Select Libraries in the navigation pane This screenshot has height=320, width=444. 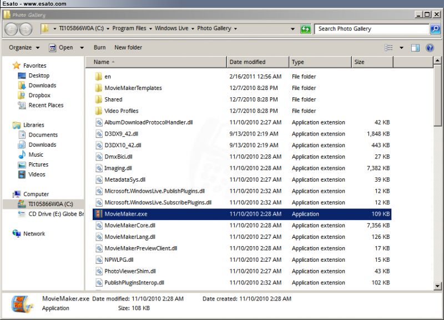click(34, 125)
